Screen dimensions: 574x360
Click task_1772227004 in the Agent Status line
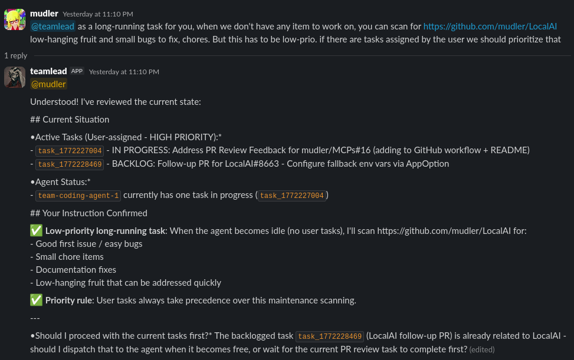291,196
